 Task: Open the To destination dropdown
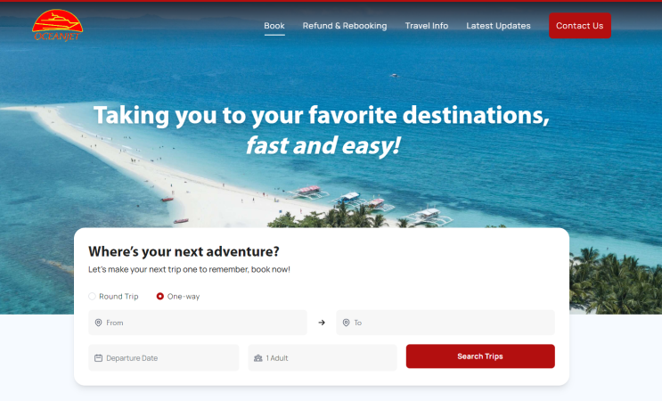[x=445, y=323]
